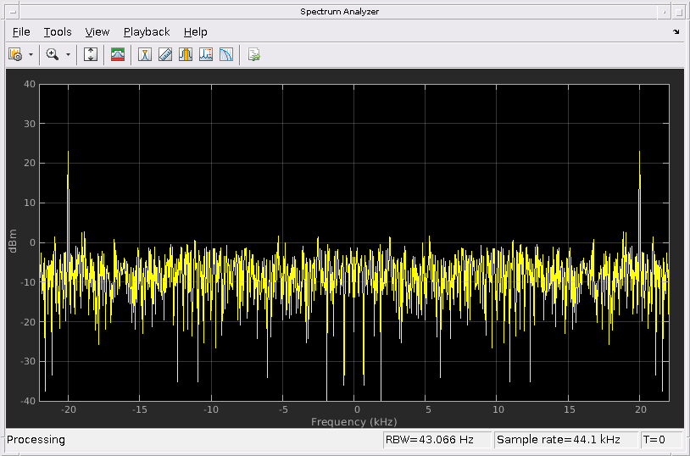Expand the zoom tool dropdown arrow
Viewport: 690px width, 456px height.
(x=68, y=55)
